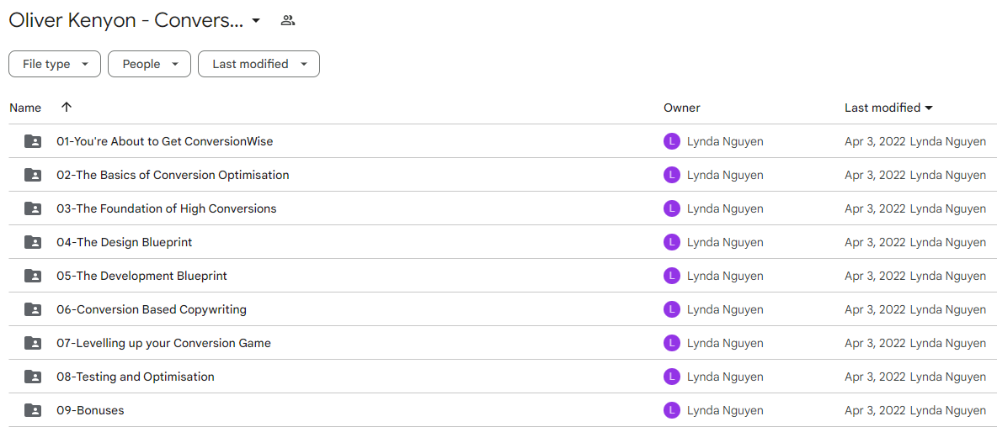The image size is (997, 448).
Task: Click shared folder icon for 09-Bonuses
Action: click(x=33, y=410)
